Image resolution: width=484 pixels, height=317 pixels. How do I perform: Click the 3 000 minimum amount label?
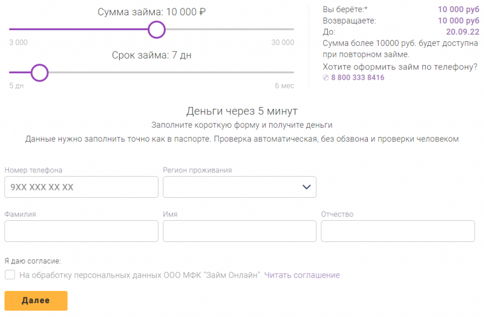(x=18, y=42)
